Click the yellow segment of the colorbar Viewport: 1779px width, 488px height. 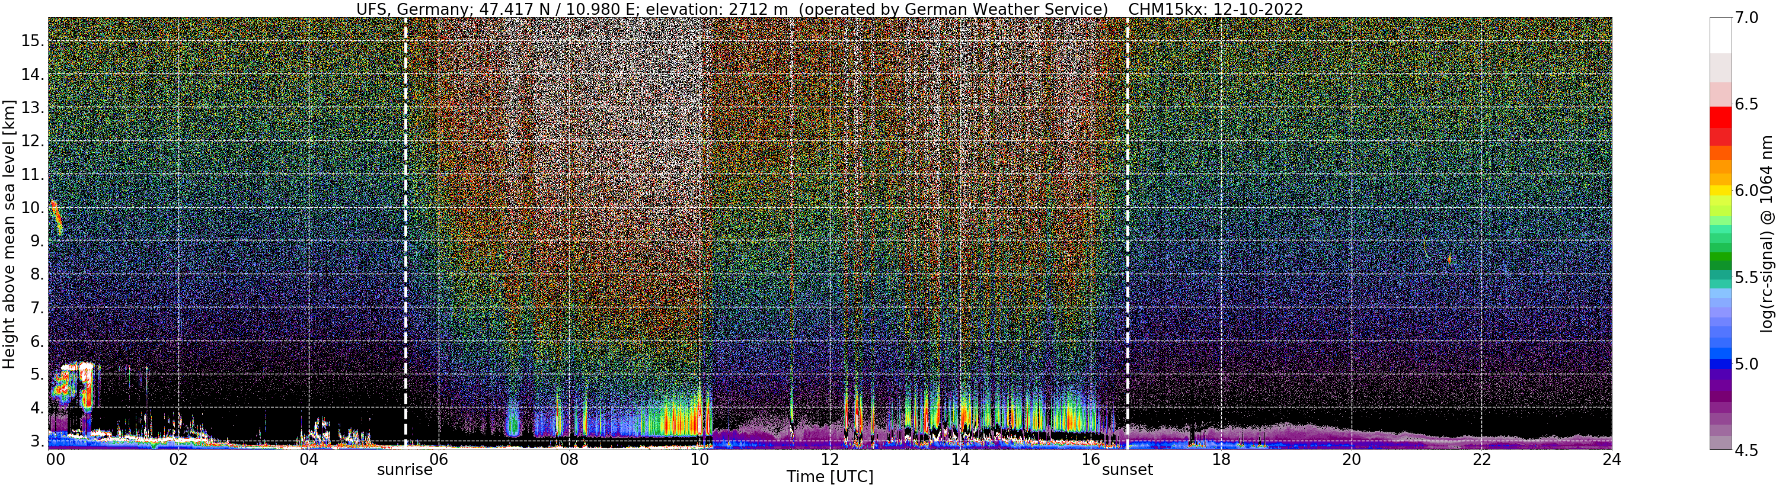[x=1720, y=192]
